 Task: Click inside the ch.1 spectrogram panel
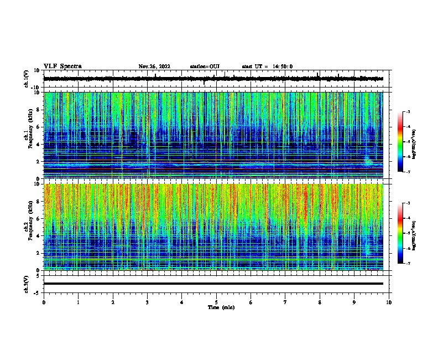point(213,135)
